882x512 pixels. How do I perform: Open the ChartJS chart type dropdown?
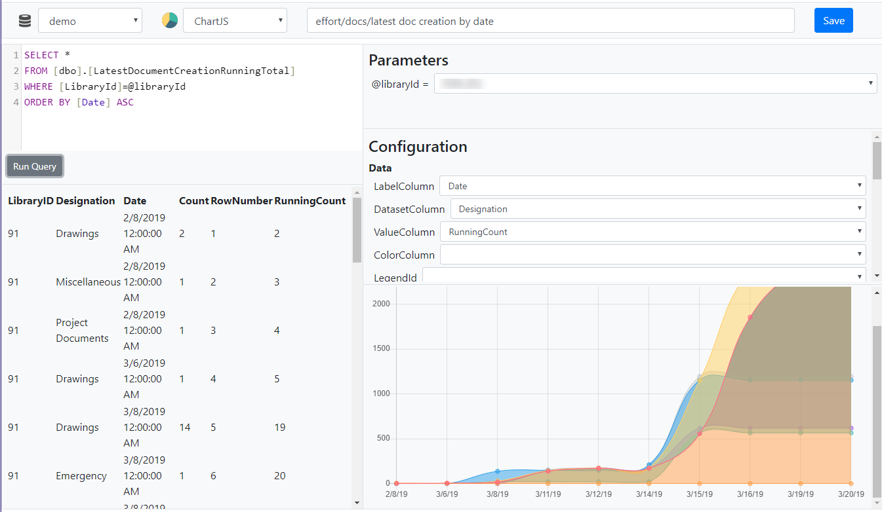click(235, 21)
